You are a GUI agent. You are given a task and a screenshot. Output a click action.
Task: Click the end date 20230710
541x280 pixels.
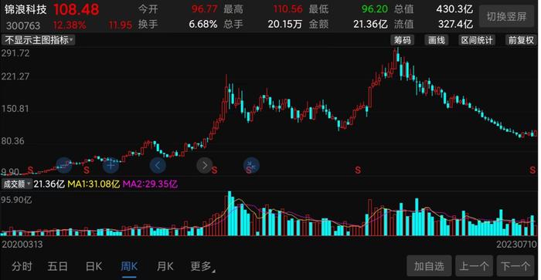click(516, 245)
